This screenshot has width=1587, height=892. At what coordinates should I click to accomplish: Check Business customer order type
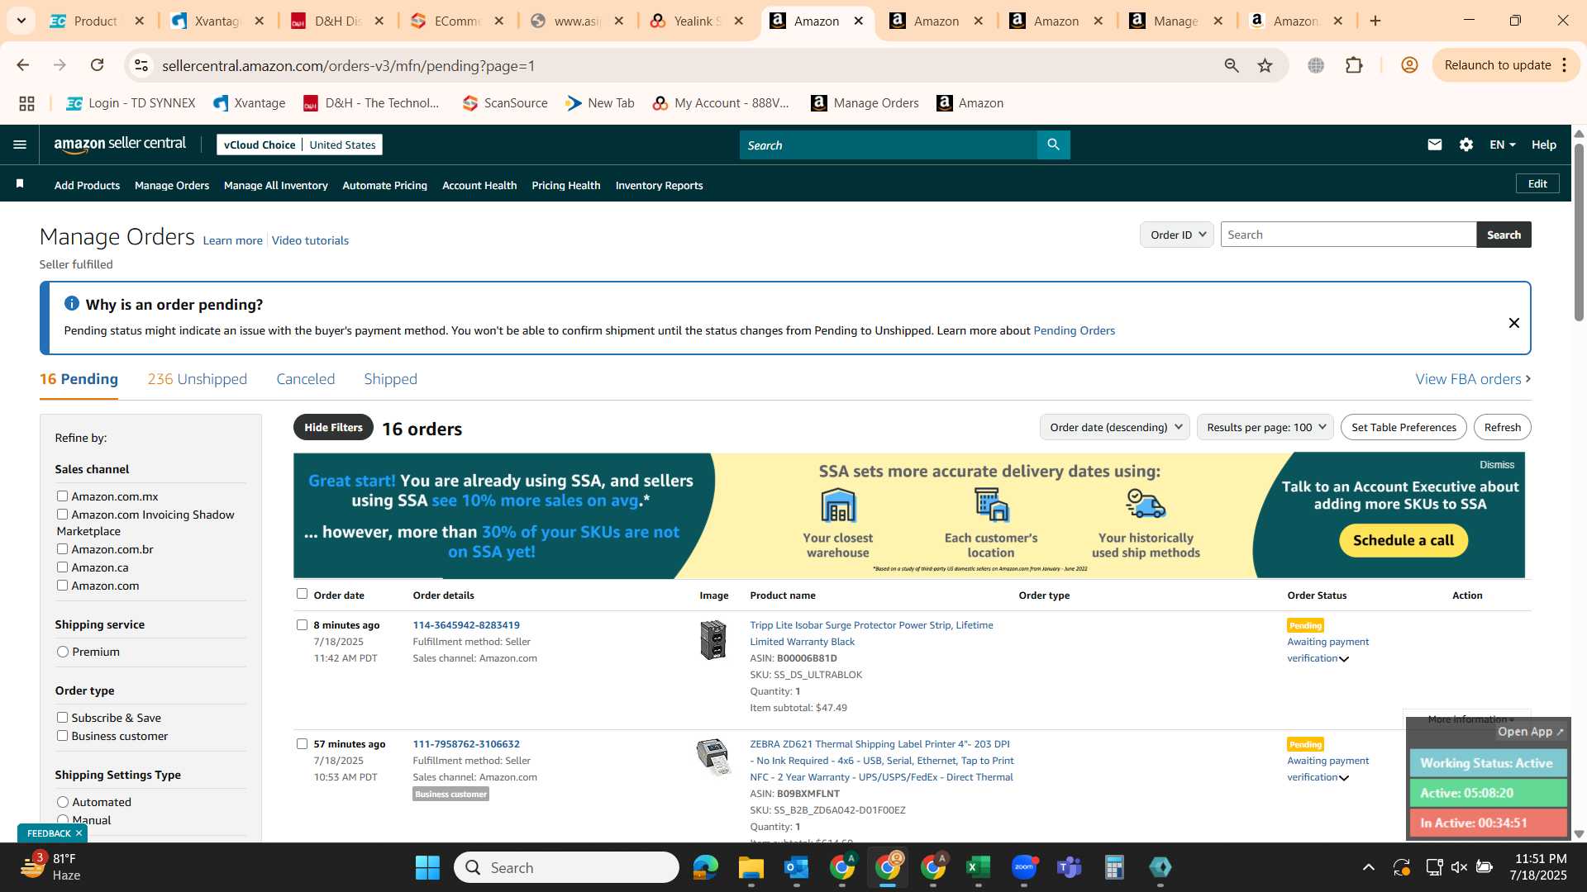tap(62, 735)
